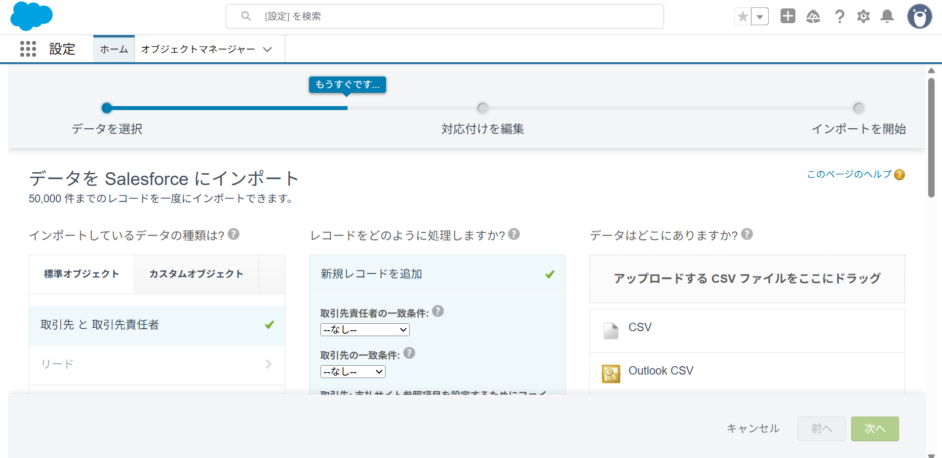Open the notifications bell

point(887,16)
